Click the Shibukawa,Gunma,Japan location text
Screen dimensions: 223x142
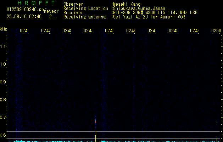[x=139, y=9]
